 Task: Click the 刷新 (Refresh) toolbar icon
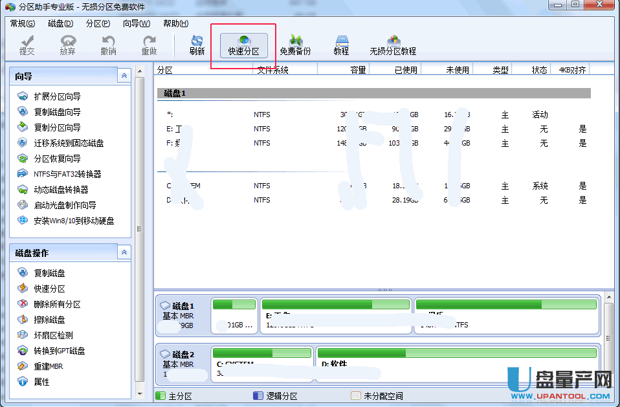[197, 45]
